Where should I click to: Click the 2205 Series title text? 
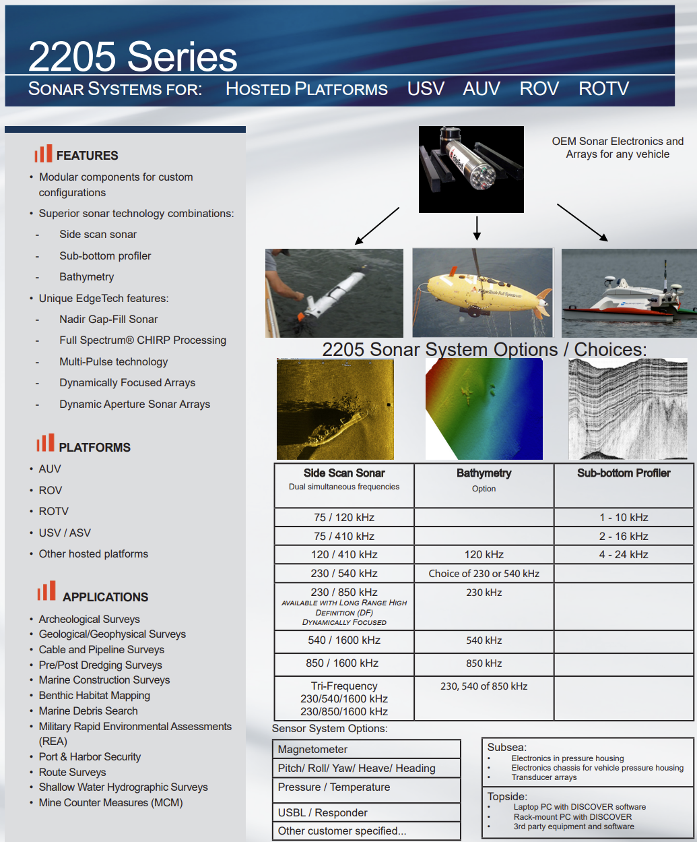pyautogui.click(x=133, y=57)
